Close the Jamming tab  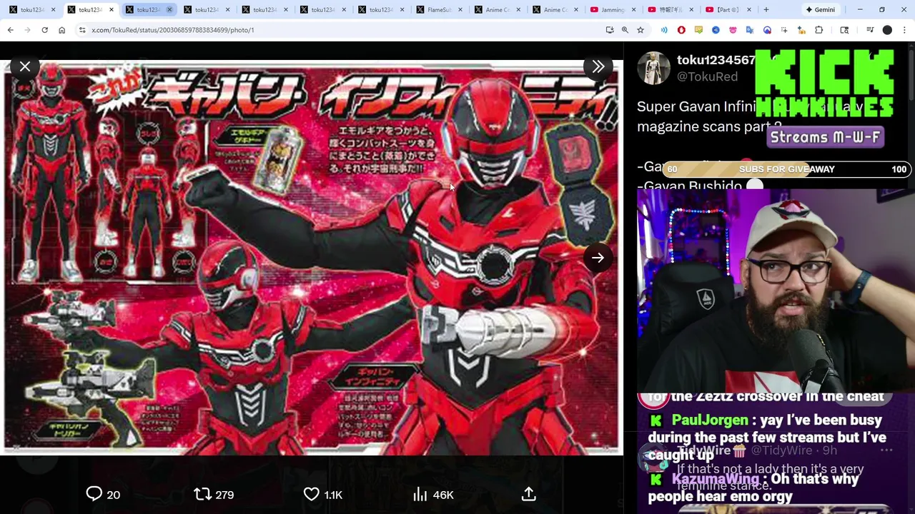pos(633,9)
